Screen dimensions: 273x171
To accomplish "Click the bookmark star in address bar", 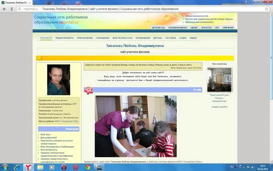I will [x=266, y=9].
